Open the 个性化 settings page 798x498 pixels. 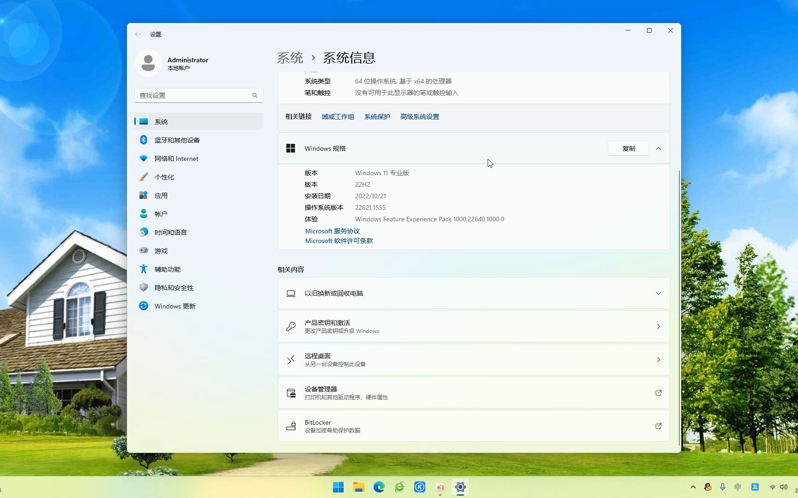tap(164, 177)
